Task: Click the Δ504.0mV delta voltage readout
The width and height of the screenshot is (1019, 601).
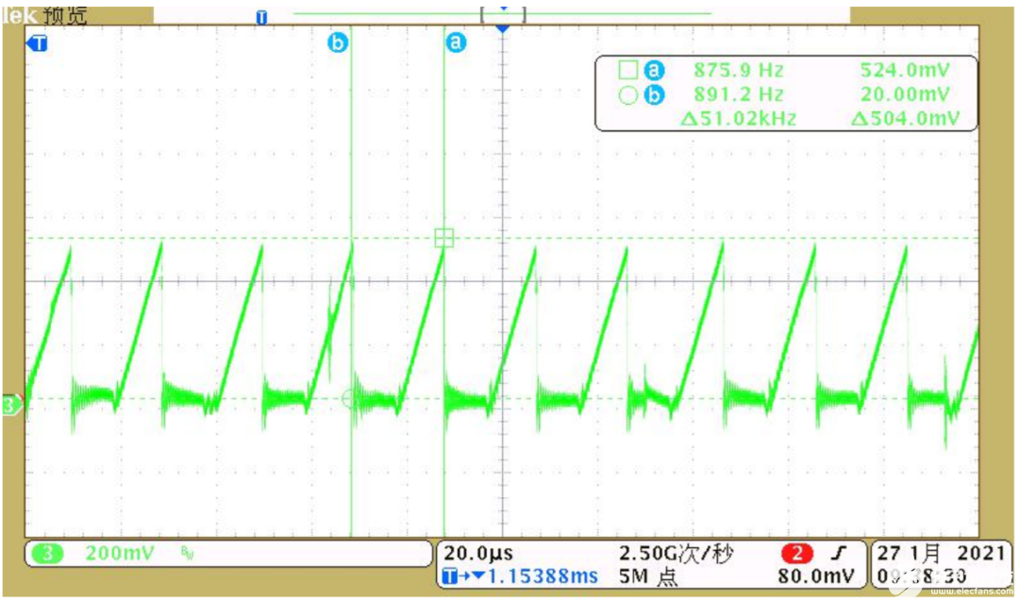Action: [905, 119]
